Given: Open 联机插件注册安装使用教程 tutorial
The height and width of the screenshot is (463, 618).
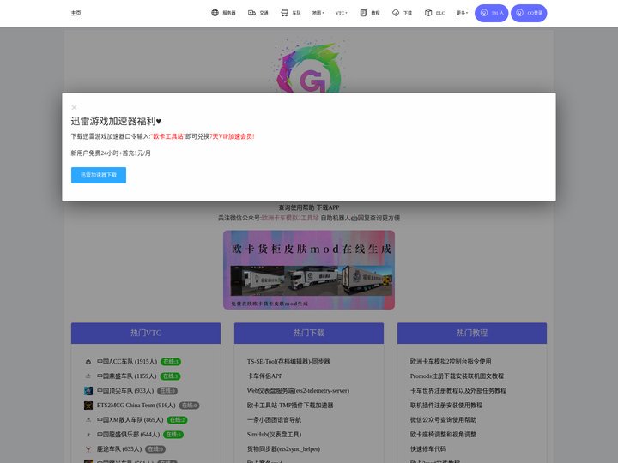Looking at the screenshot, I should pos(446,405).
